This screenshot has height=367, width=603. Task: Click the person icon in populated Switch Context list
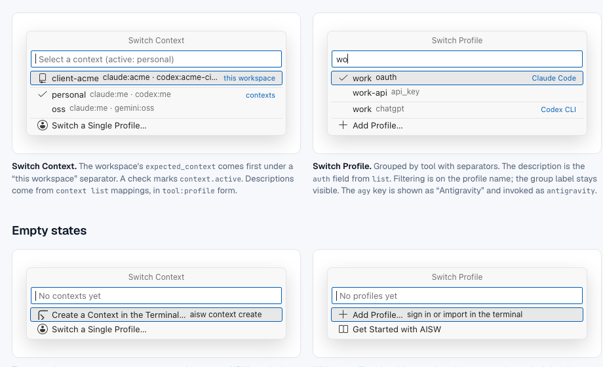[x=43, y=125]
